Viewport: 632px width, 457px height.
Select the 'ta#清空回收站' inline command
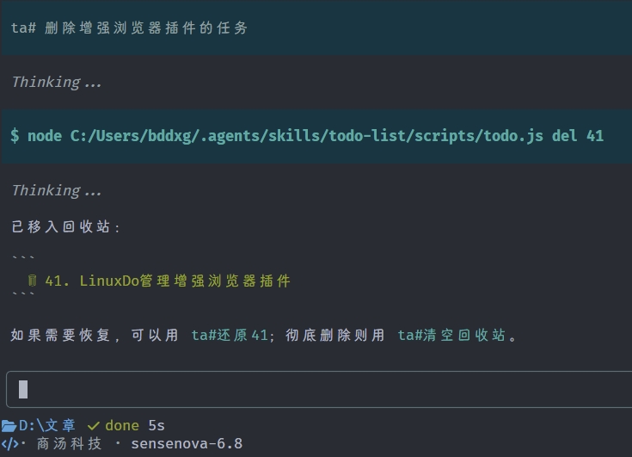[451, 335]
